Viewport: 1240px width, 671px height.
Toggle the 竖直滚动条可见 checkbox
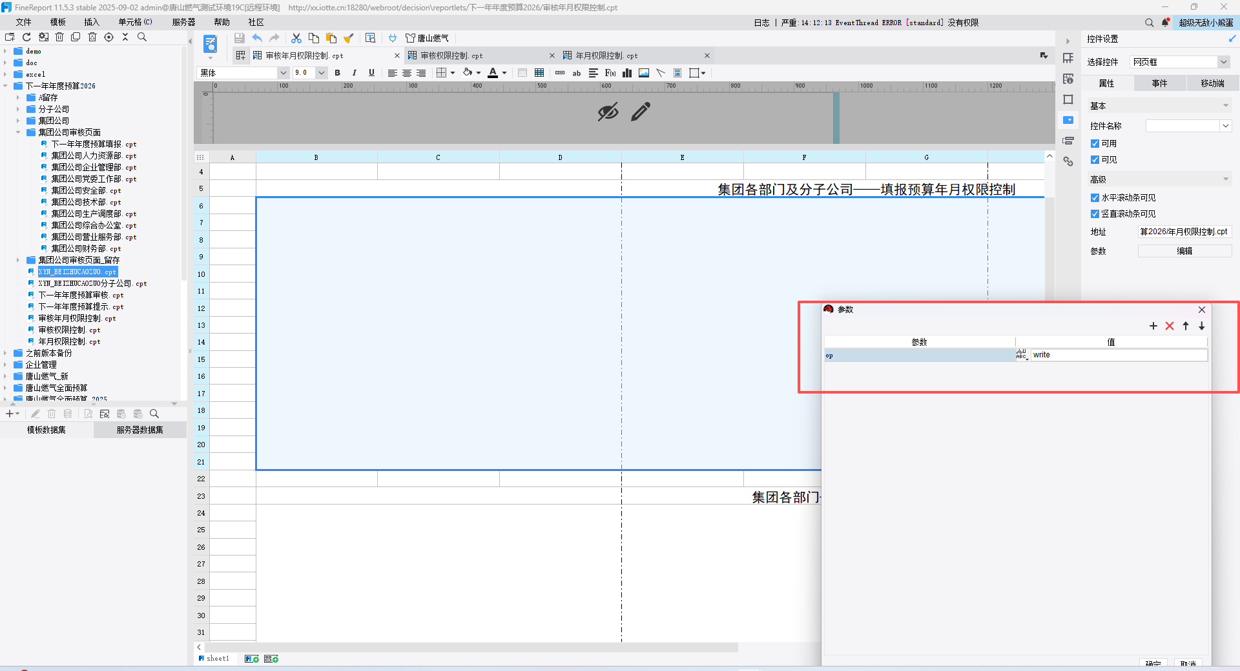[x=1095, y=214]
